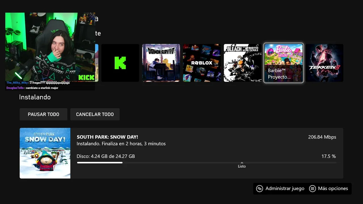Click the installation progress bar
Image resolution: width=363 pixels, height=204 pixels.
coord(207,163)
